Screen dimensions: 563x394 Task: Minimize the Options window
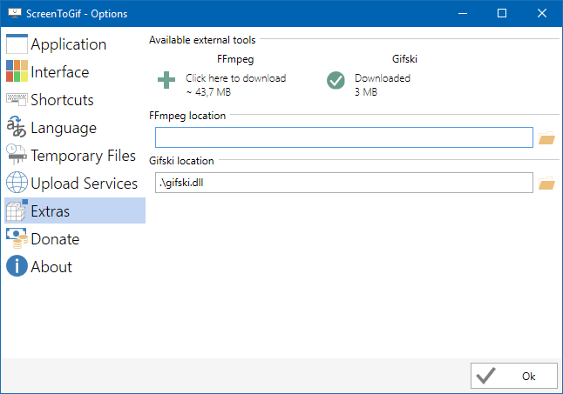pyautogui.click(x=463, y=13)
